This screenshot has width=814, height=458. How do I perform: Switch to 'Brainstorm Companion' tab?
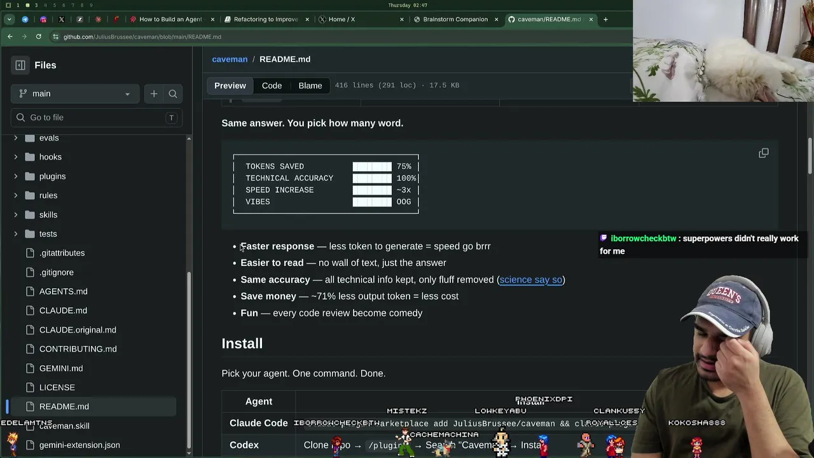click(455, 19)
